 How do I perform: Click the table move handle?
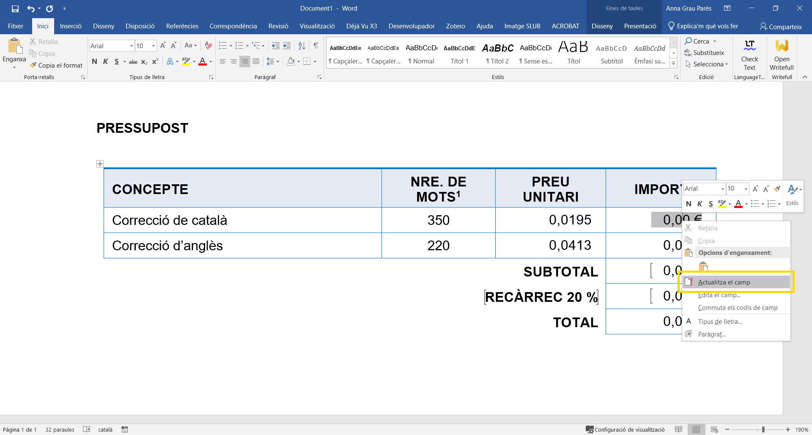click(100, 164)
